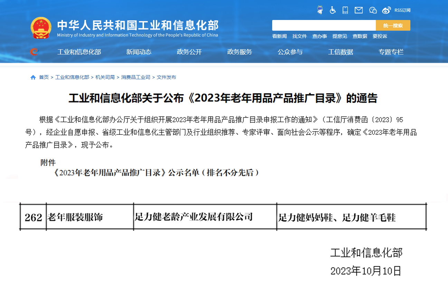Click 机关司局 in the breadcrumb
Image resolution: width=448 pixels, height=287 pixels.
(x=105, y=77)
